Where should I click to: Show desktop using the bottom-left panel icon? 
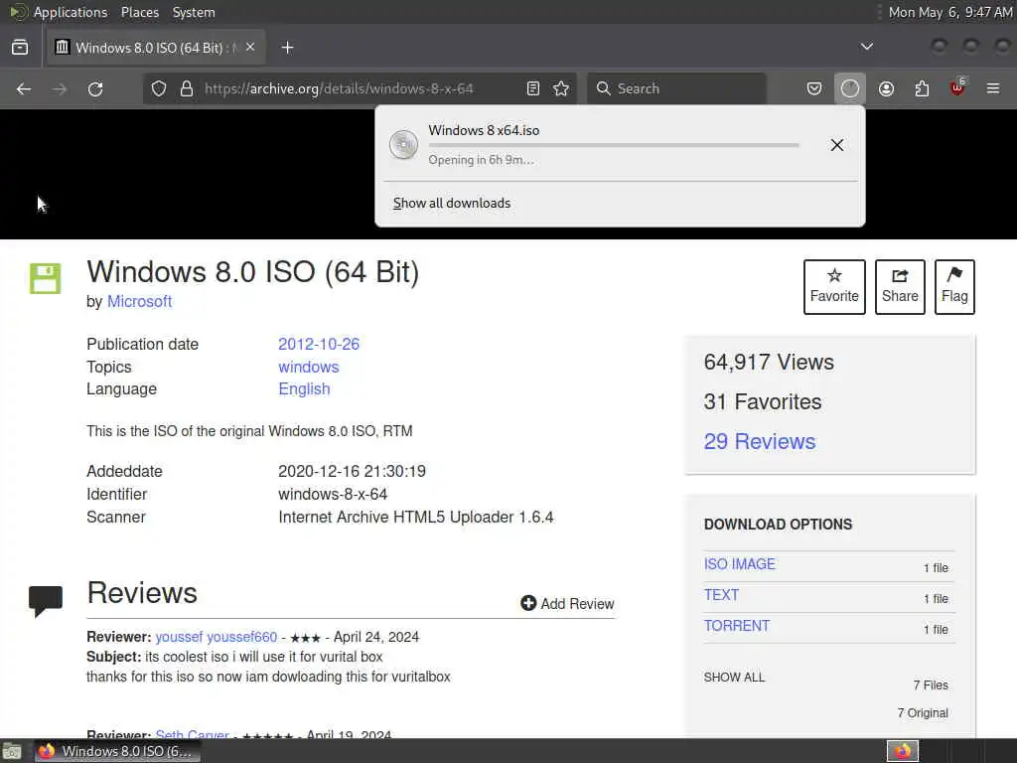[x=12, y=751]
